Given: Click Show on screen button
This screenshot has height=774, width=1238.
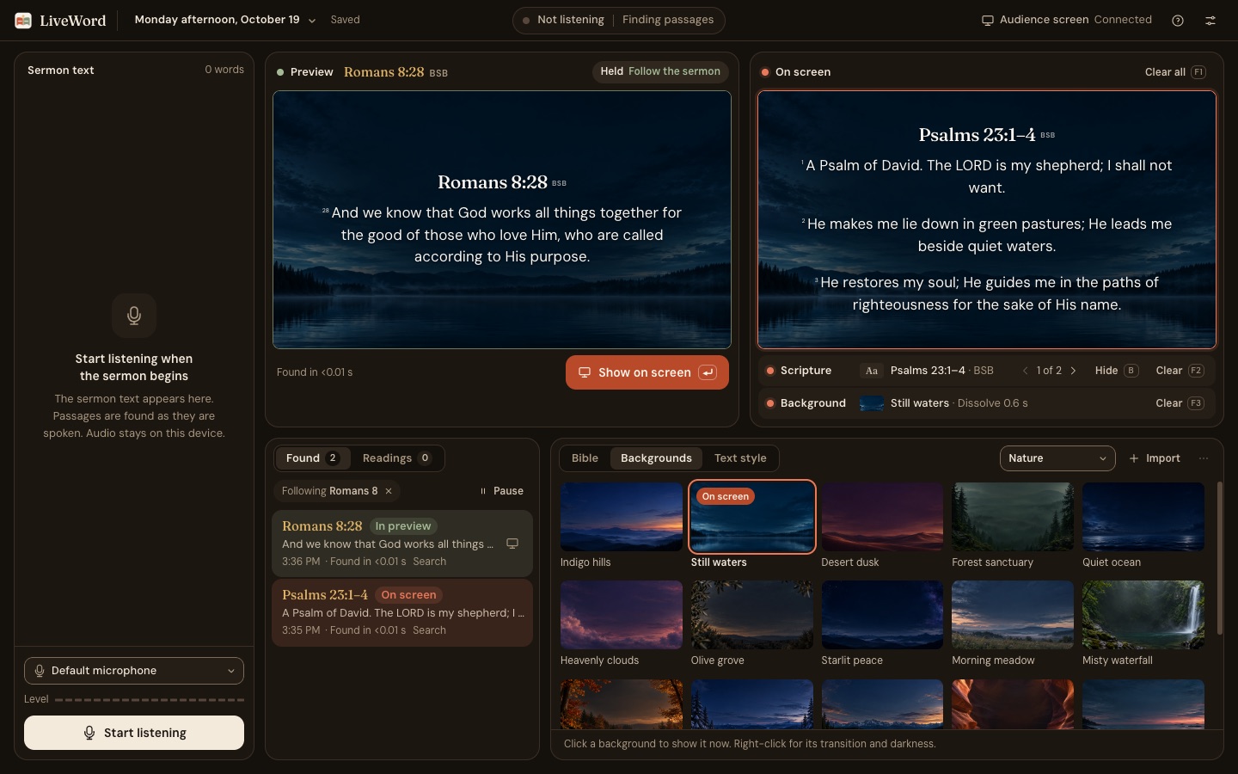Looking at the screenshot, I should click(x=647, y=372).
